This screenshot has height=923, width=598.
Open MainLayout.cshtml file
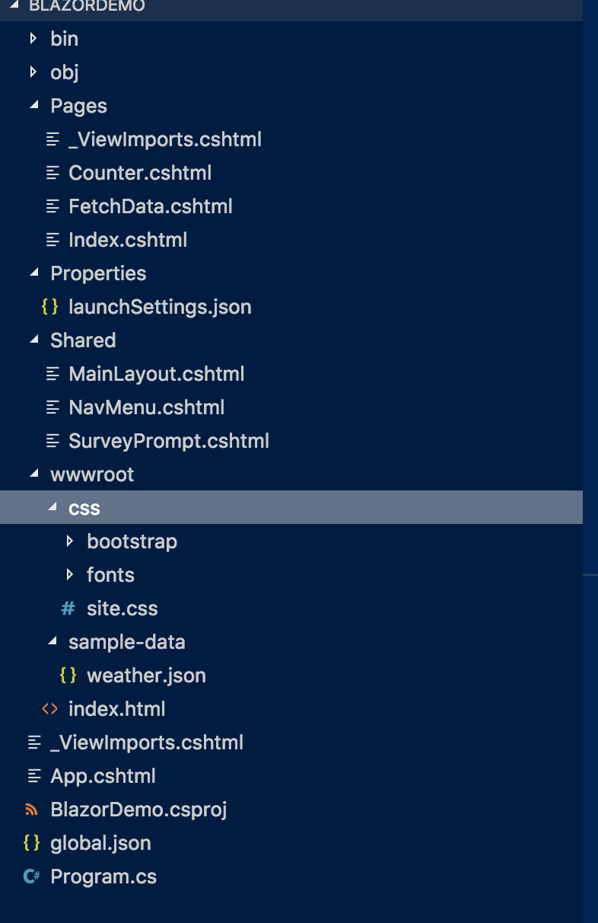coord(157,374)
